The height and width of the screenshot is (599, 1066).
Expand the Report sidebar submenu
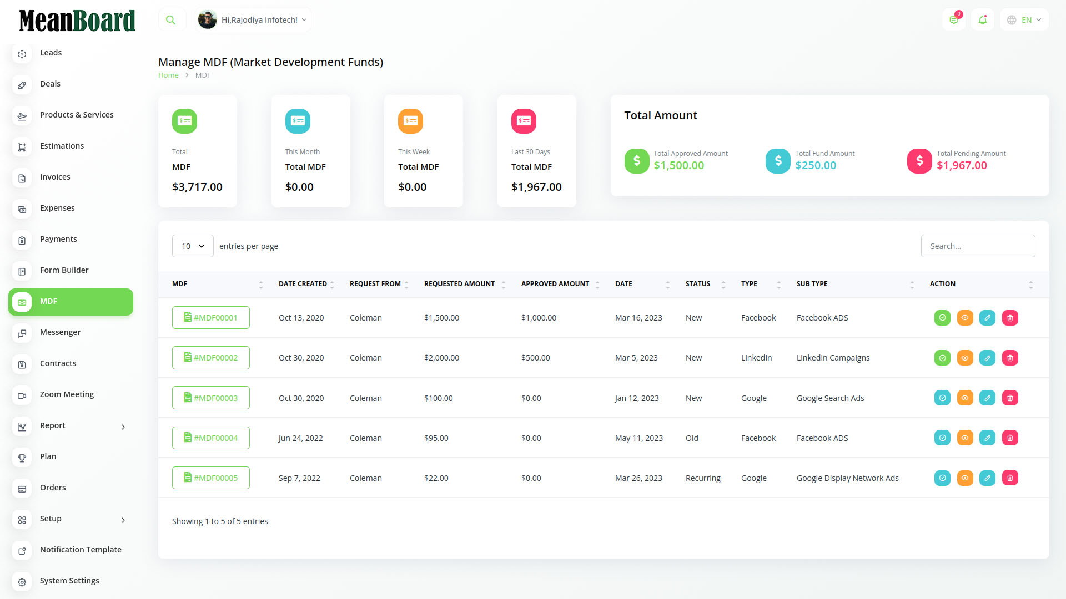71,426
